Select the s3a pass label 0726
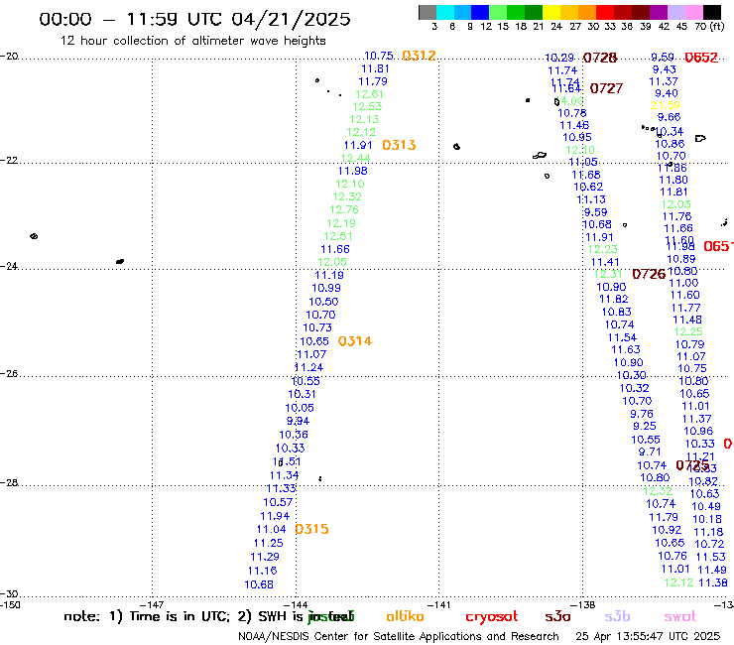 click(649, 274)
